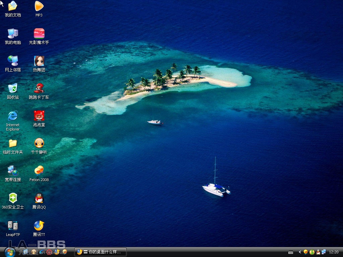This screenshot has height=257, width=343.
Task: Expand hidden system tray icons arrow
Action: tap(300, 252)
